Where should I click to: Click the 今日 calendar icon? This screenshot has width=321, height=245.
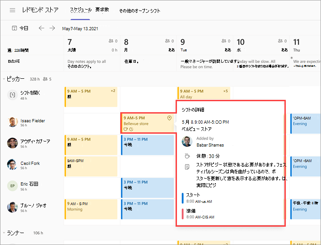coord(14,28)
